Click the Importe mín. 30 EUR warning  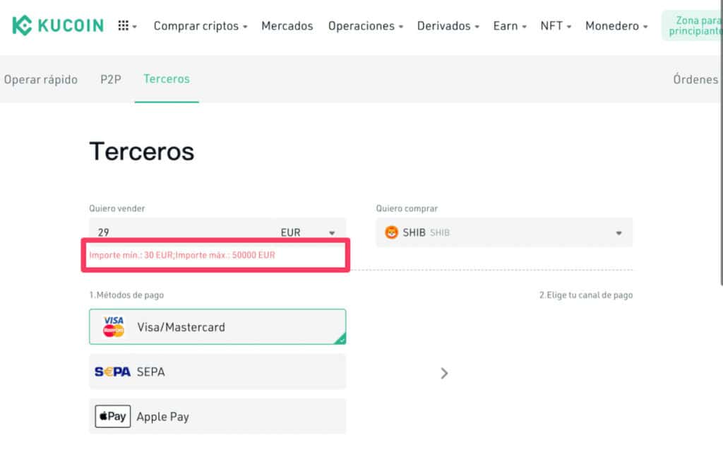tap(182, 255)
